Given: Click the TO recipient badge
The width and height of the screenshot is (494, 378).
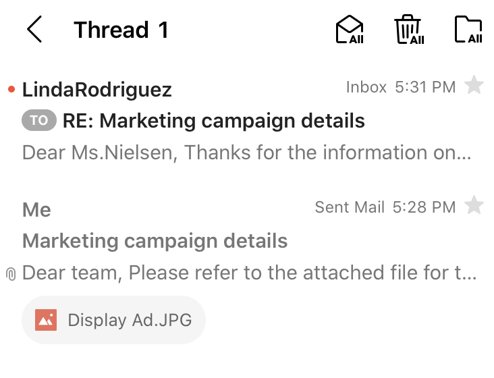Looking at the screenshot, I should point(39,121).
